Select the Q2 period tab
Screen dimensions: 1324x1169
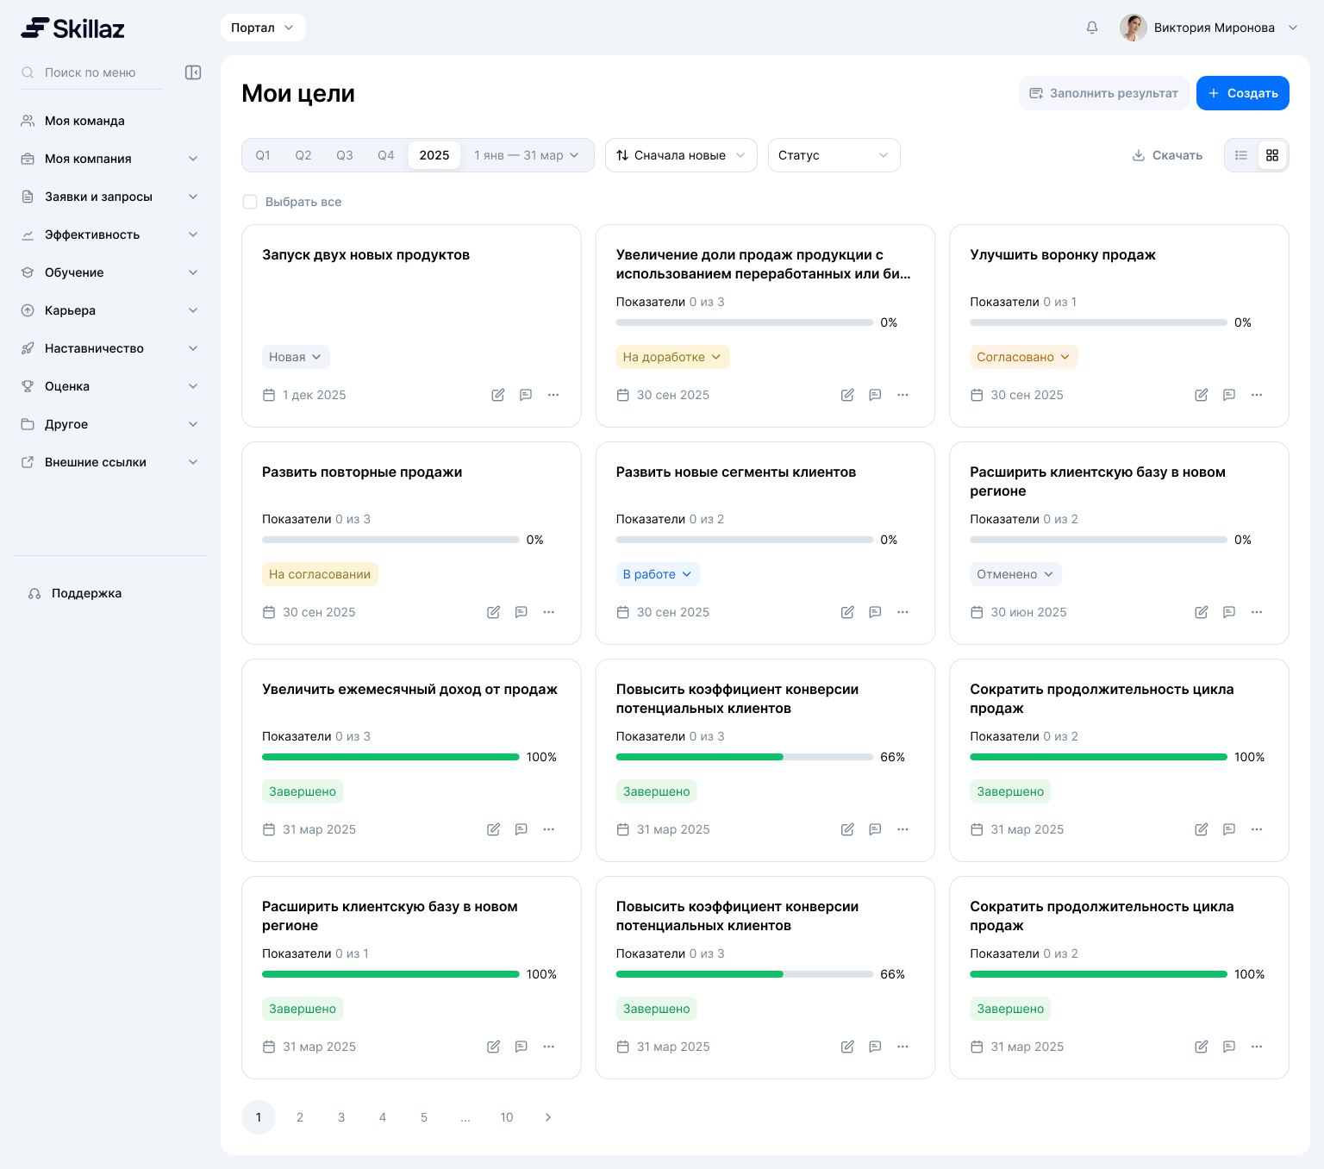coord(303,155)
